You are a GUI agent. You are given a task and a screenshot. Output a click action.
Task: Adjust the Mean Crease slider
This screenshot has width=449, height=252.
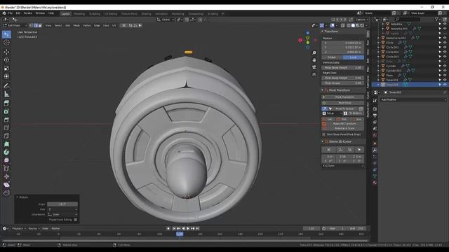point(343,83)
